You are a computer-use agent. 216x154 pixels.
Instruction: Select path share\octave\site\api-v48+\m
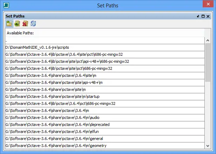pyautogui.click(x=105, y=83)
